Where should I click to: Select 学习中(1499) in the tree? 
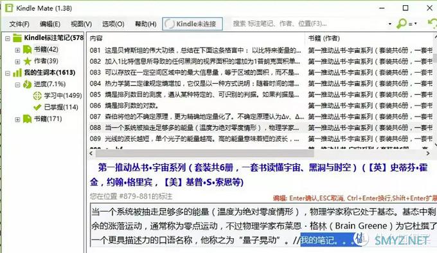coord(63,96)
